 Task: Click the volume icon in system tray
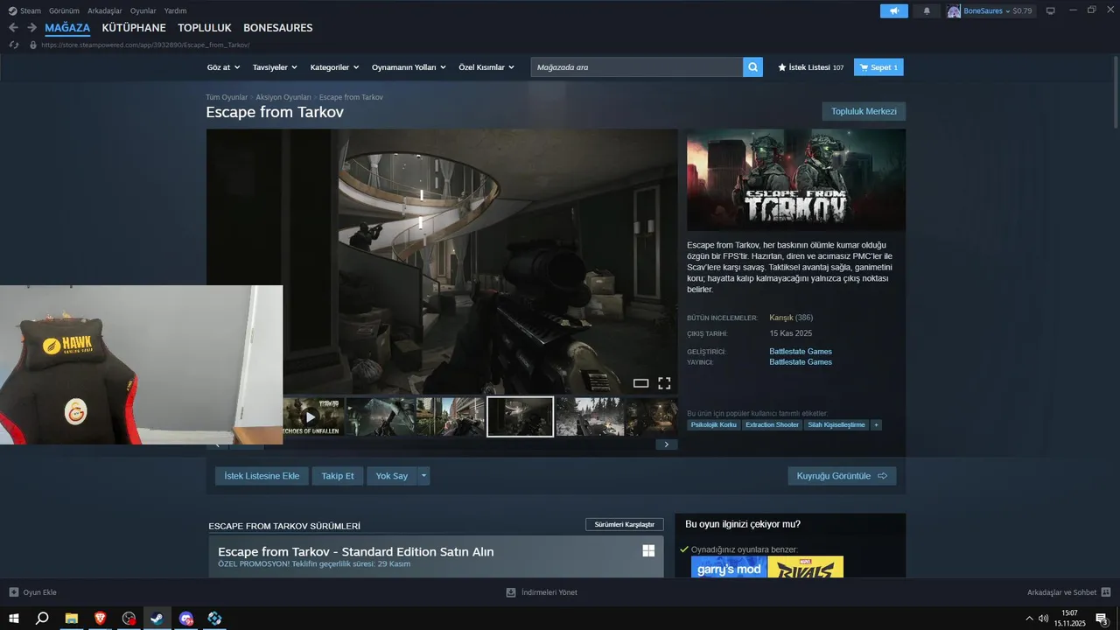point(1043,619)
